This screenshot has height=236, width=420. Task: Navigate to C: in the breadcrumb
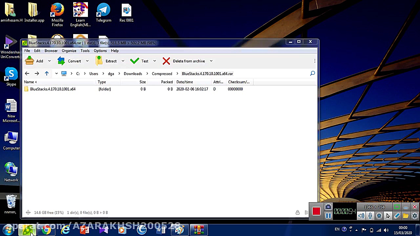[x=78, y=74]
